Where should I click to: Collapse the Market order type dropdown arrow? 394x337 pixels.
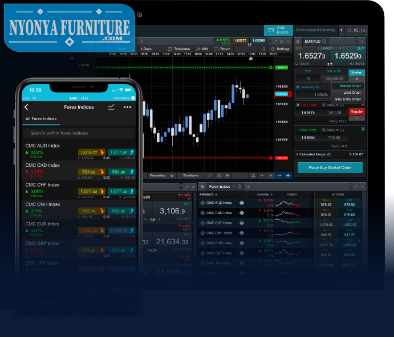coord(356,79)
